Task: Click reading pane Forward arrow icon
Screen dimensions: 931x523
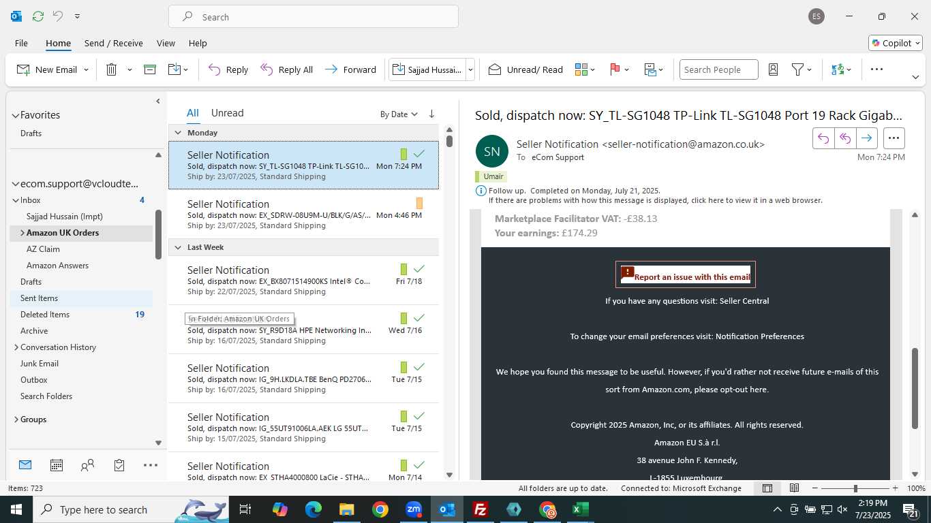Action: [x=866, y=138]
